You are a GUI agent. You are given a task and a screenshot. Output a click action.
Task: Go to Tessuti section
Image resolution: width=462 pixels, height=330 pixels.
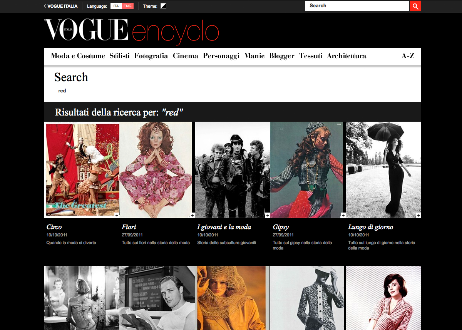coord(311,56)
